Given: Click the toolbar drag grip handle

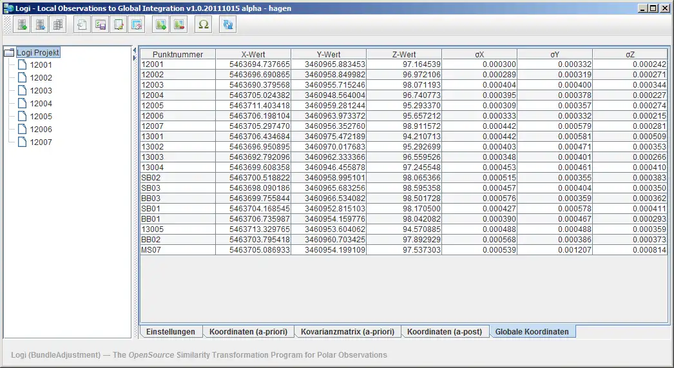Looking at the screenshot, I should 7,24.
